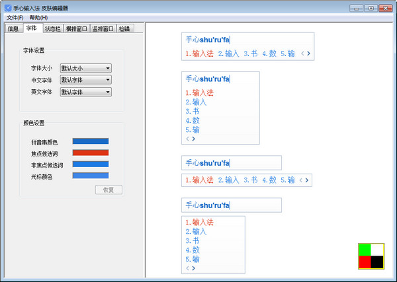Open the 帮助(H) menu
397x282 pixels.
38,18
